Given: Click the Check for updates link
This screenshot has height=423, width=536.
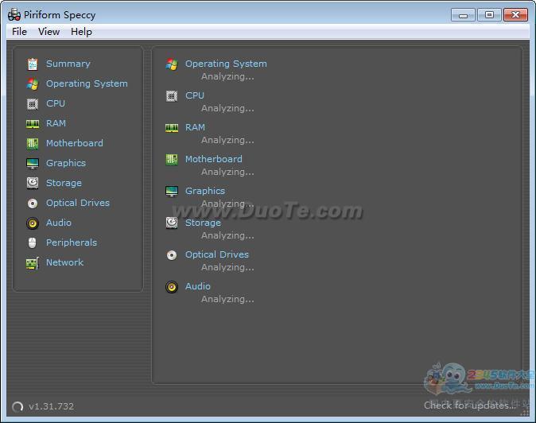Looking at the screenshot, I should [x=470, y=406].
